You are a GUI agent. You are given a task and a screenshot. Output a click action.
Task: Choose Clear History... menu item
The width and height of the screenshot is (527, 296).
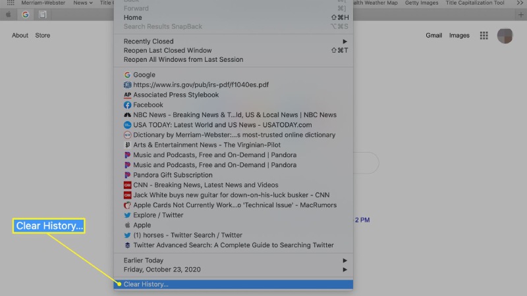click(233, 284)
